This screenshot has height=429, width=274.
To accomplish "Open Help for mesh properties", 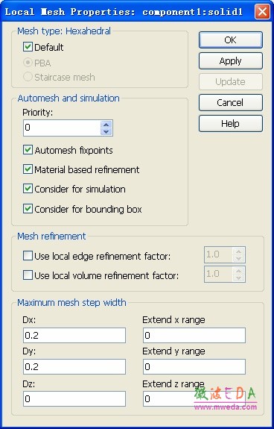I will click(231, 123).
